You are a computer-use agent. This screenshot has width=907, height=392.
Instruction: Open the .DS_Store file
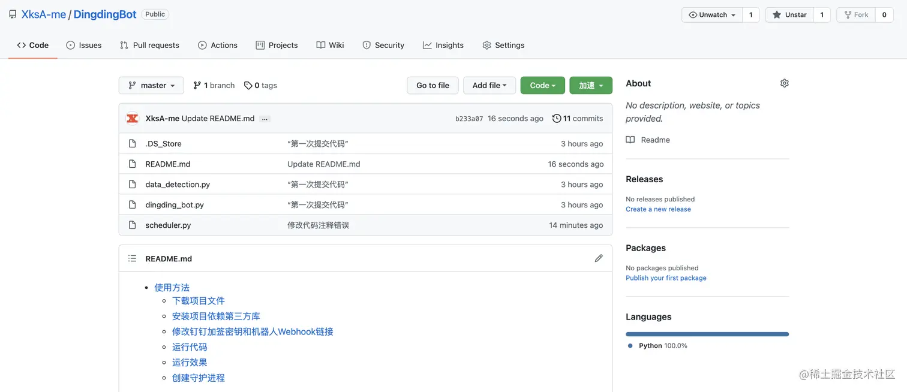(163, 144)
